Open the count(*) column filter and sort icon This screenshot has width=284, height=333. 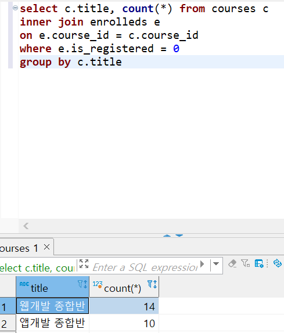click(x=152, y=284)
